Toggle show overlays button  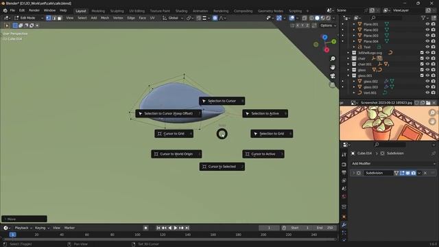point(292,18)
